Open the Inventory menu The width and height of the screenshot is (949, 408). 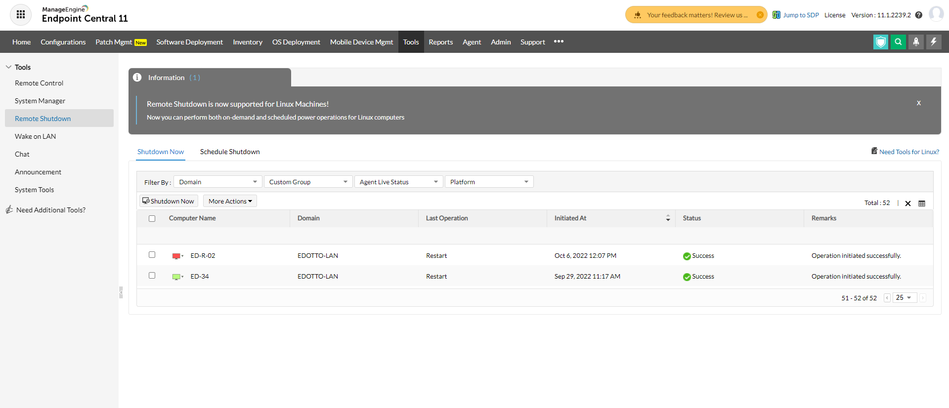[x=248, y=42]
